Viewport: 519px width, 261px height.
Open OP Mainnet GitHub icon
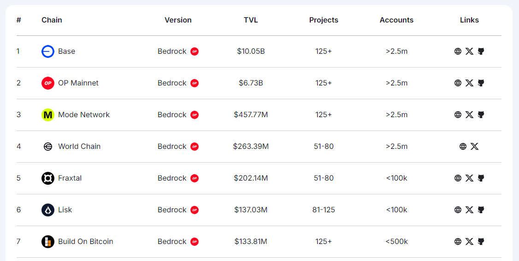(x=481, y=83)
